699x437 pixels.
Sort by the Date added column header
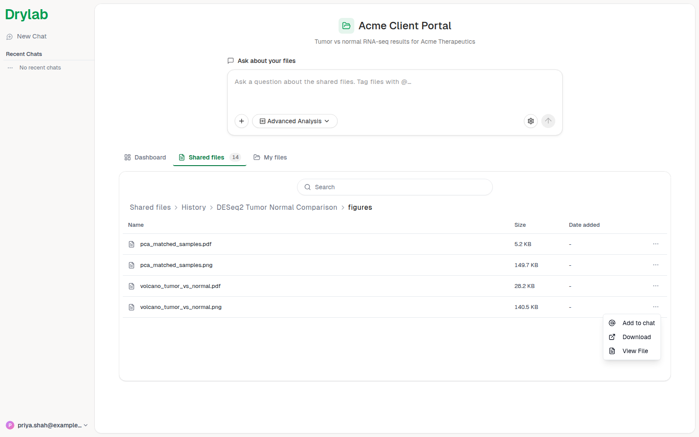click(584, 225)
